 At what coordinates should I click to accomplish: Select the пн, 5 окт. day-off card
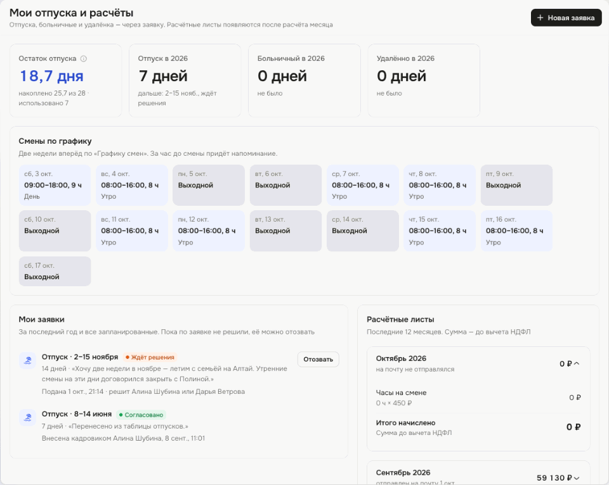click(209, 186)
